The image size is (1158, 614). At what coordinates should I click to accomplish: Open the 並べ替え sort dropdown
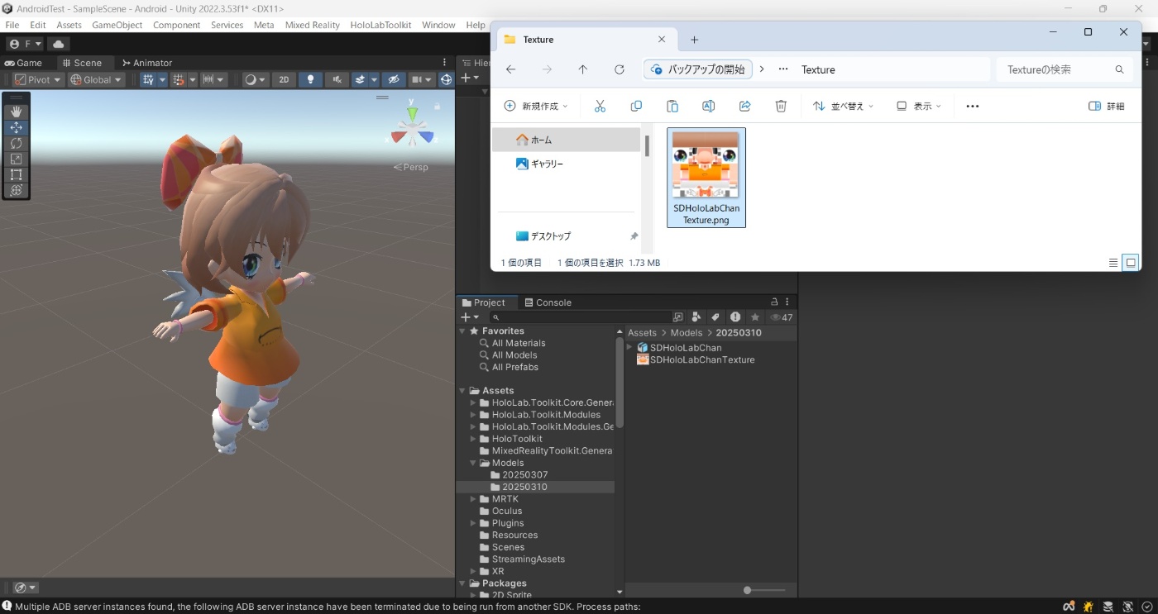843,106
